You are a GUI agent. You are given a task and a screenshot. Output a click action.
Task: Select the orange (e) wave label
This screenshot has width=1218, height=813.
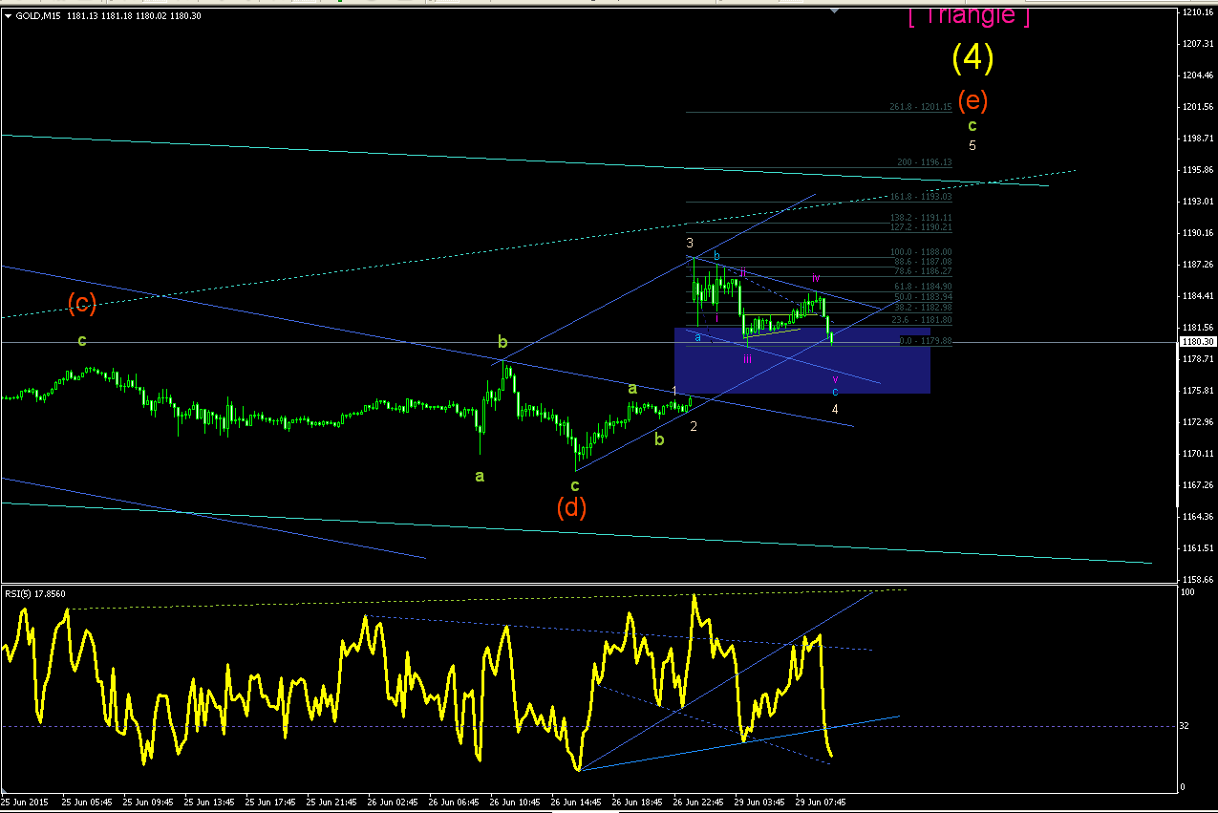point(972,99)
